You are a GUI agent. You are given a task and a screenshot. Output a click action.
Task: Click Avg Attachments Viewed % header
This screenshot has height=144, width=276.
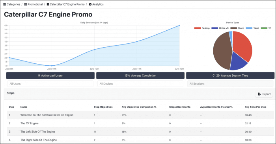pyautogui.click(x=216, y=107)
